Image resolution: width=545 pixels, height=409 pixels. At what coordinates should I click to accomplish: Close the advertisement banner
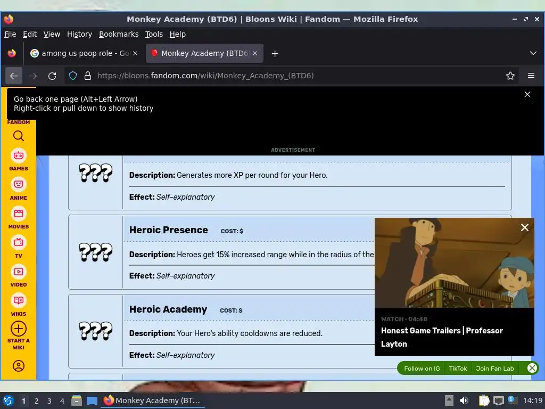(527, 94)
